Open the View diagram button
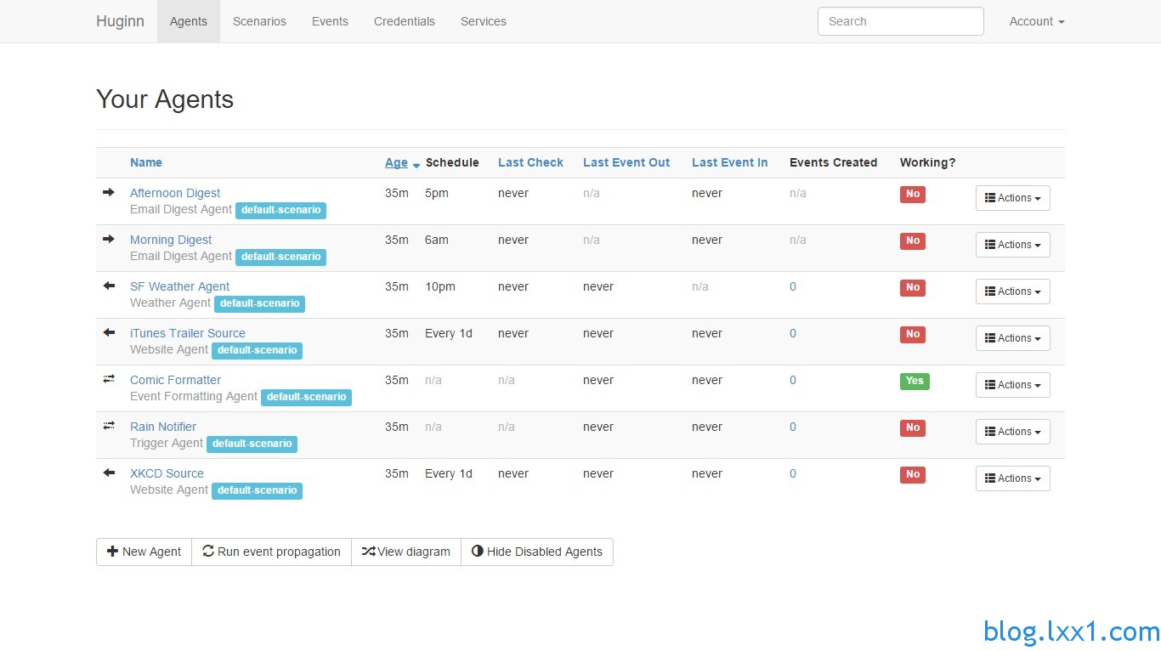1161x651 pixels. click(x=406, y=552)
